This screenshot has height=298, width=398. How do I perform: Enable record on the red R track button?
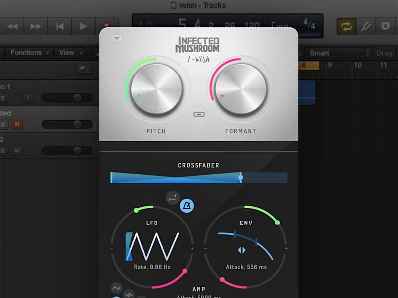pos(17,125)
